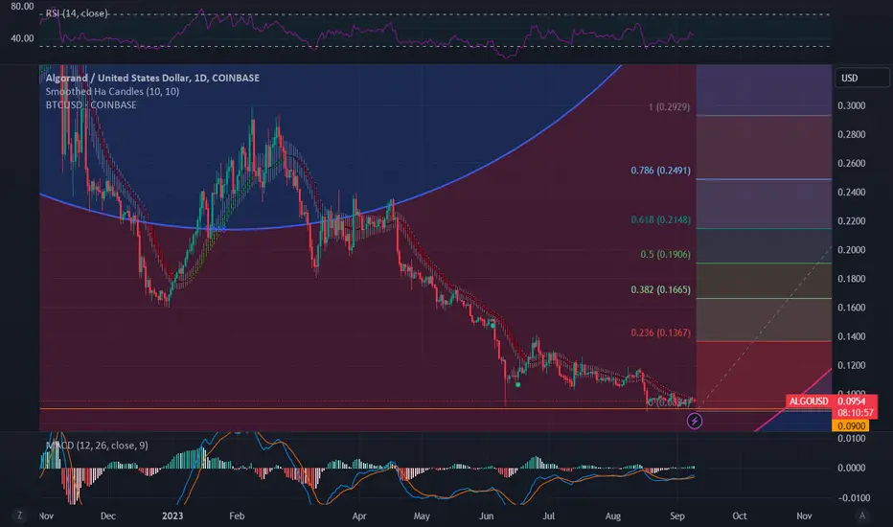
Task: Click the Jun label on time axis
Action: (x=486, y=516)
